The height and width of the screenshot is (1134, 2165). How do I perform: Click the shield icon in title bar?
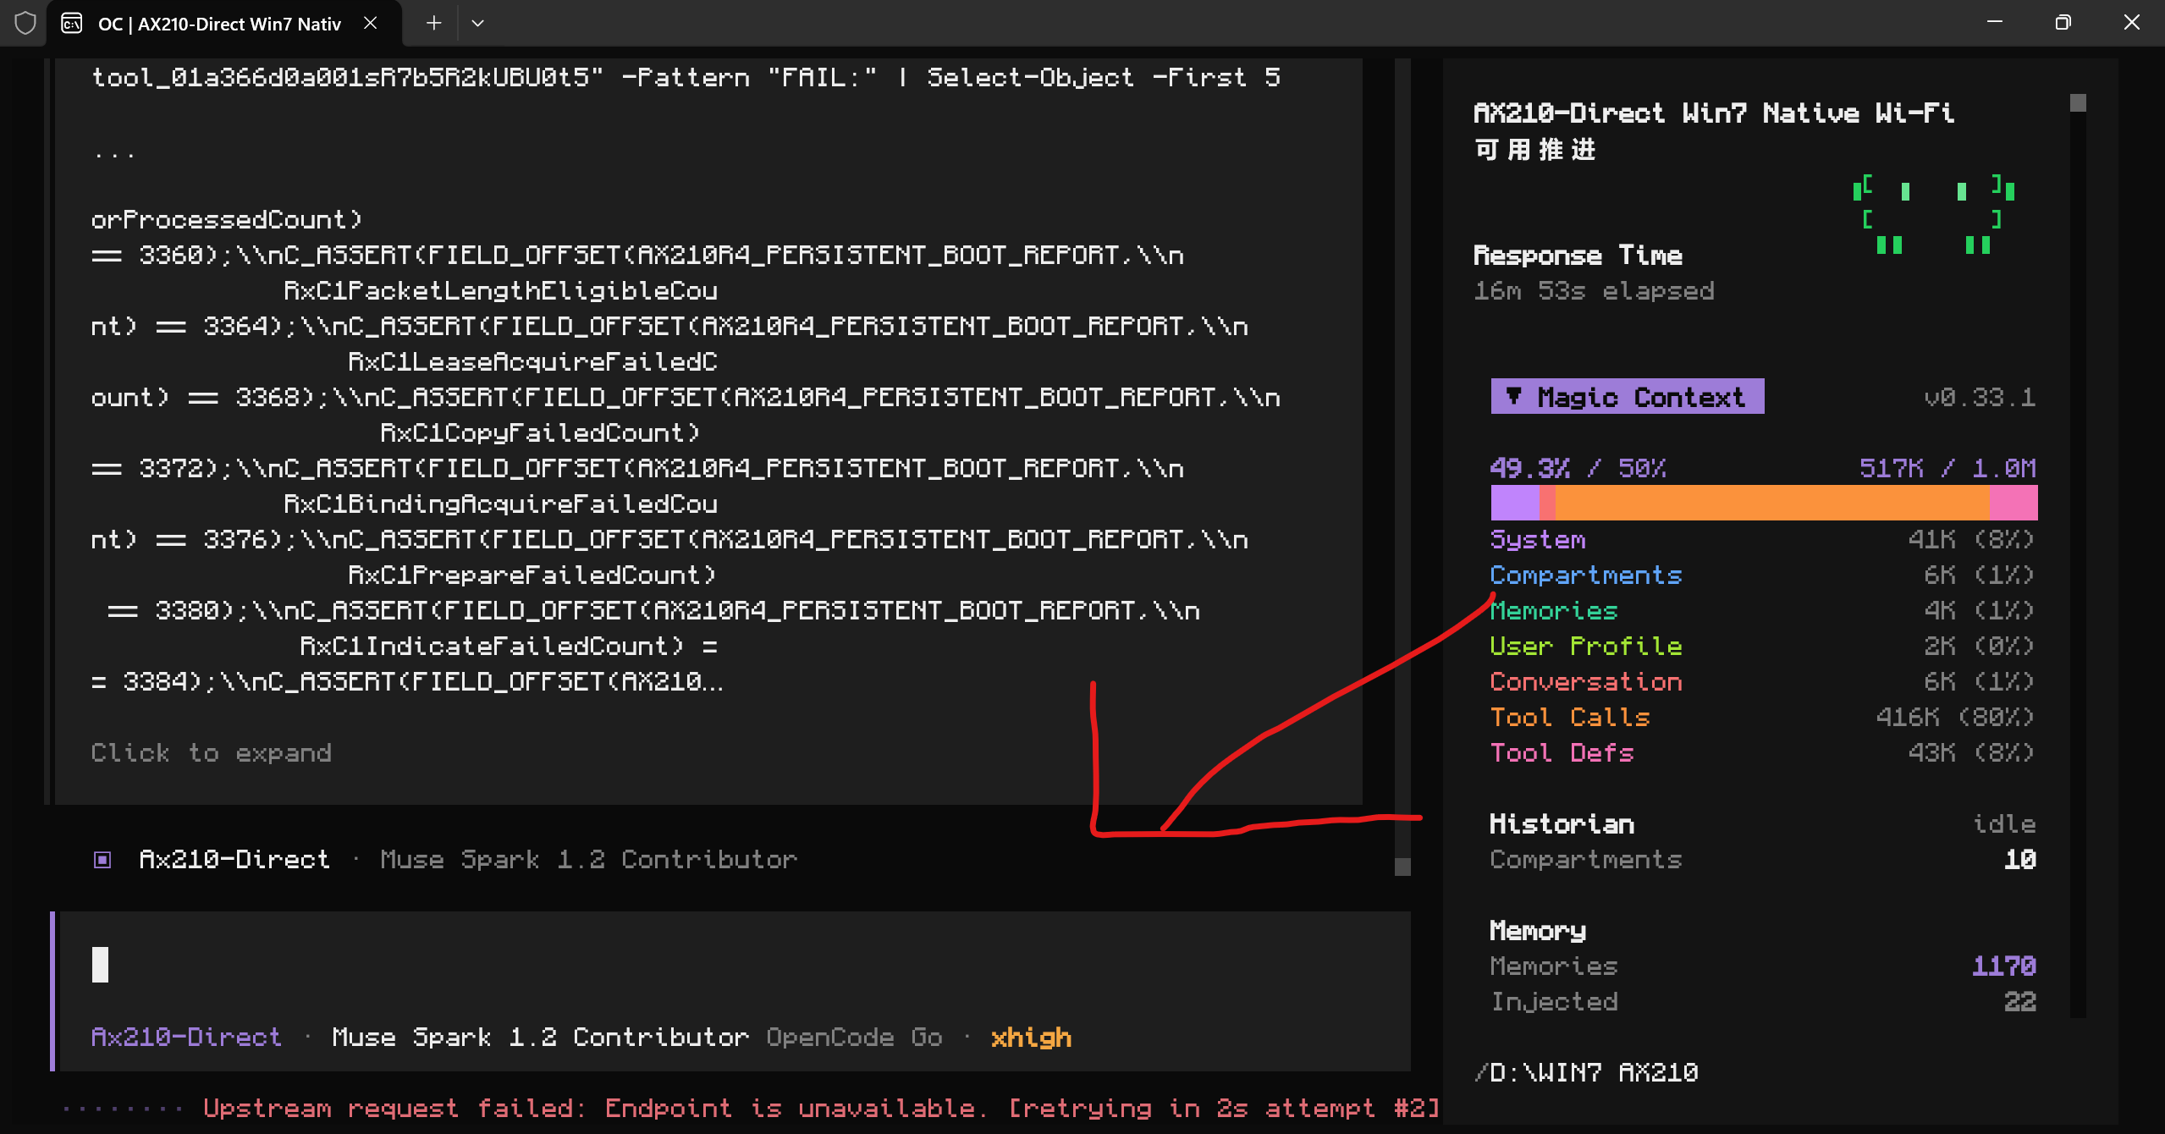(x=25, y=23)
